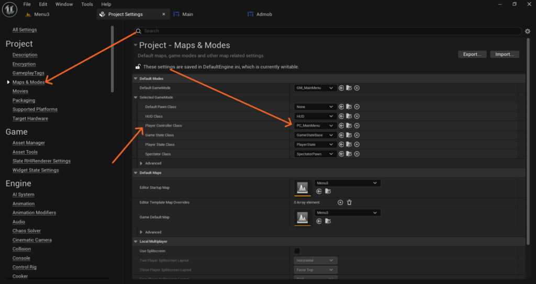This screenshot has height=284, width=536.
Task: Go to the Supported Platforms settings page
Action: [x=35, y=109]
